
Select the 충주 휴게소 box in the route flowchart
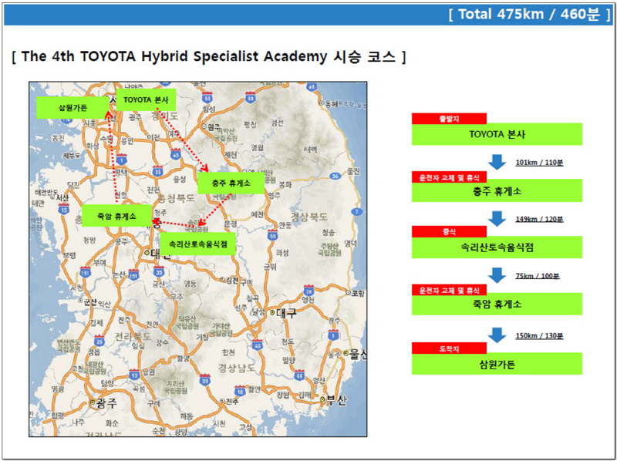tap(497, 191)
